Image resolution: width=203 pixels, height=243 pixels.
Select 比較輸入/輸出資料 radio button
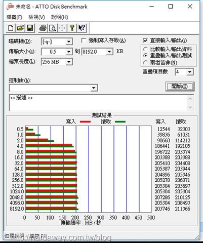(x=145, y=49)
